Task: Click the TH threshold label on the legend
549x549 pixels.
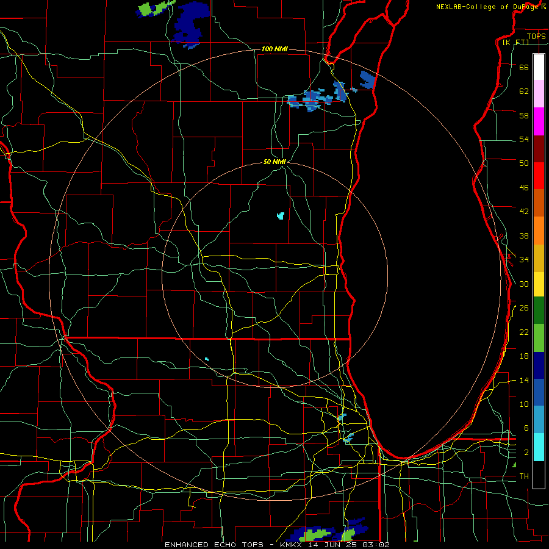Action: (x=524, y=476)
